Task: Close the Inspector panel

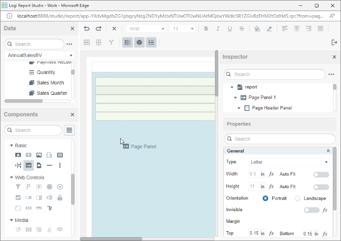Action: click(334, 57)
